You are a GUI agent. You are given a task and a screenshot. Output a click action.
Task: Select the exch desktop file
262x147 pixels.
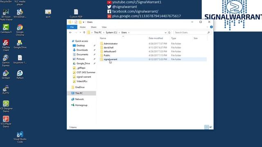[x=48, y=13]
